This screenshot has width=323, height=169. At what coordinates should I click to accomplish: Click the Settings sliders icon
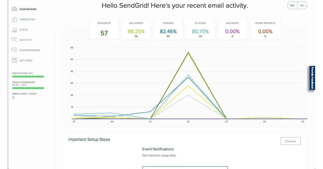[14, 60]
